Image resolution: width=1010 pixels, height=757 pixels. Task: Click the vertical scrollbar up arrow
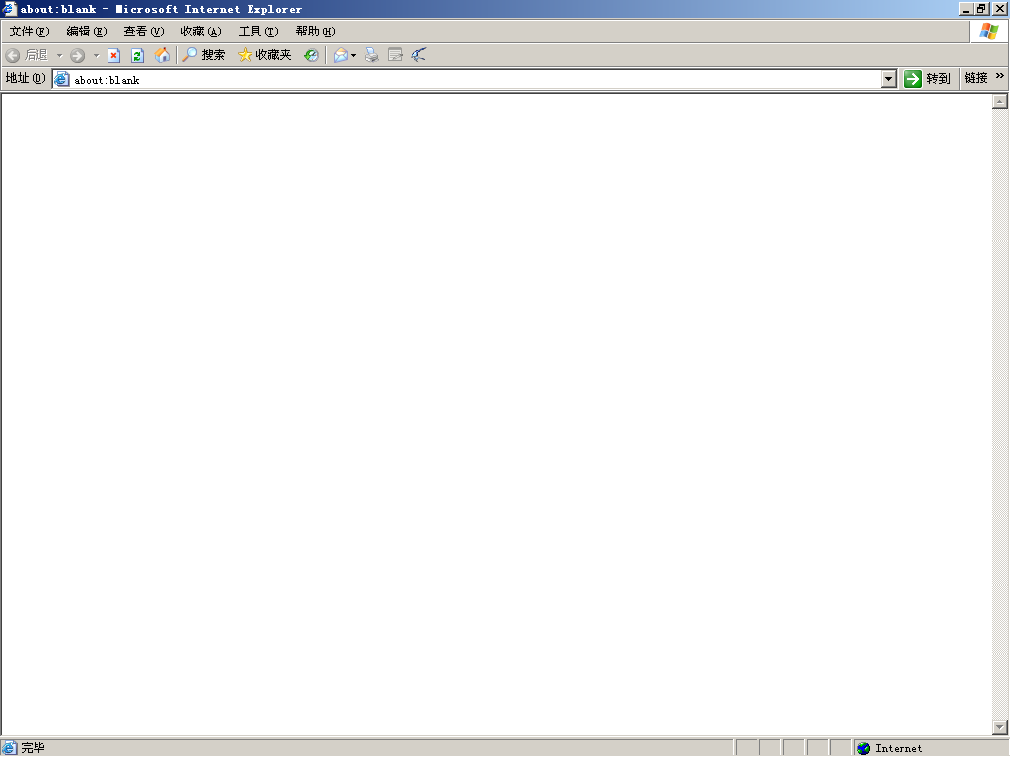point(1000,102)
